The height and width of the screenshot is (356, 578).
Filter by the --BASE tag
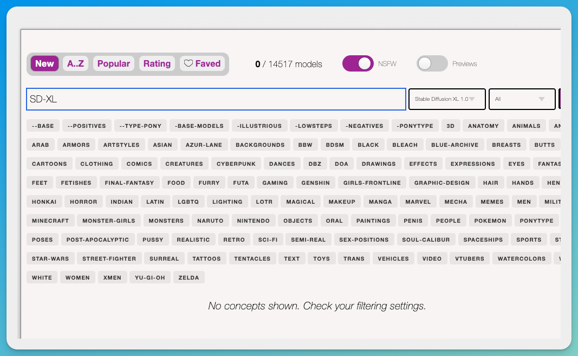[43, 126]
